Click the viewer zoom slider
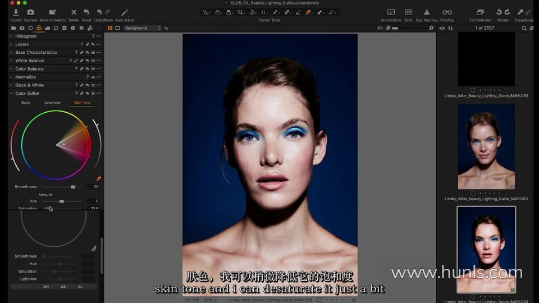Screen dimensions: 539x303 tap(410, 28)
